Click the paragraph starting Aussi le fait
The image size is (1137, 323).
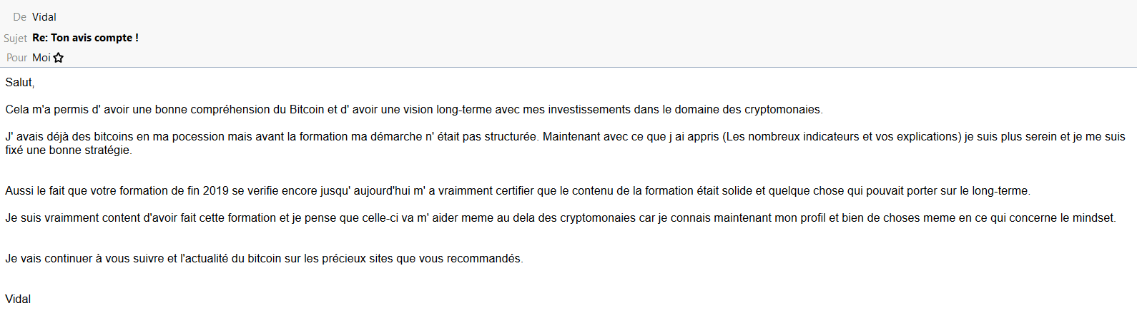pos(518,191)
